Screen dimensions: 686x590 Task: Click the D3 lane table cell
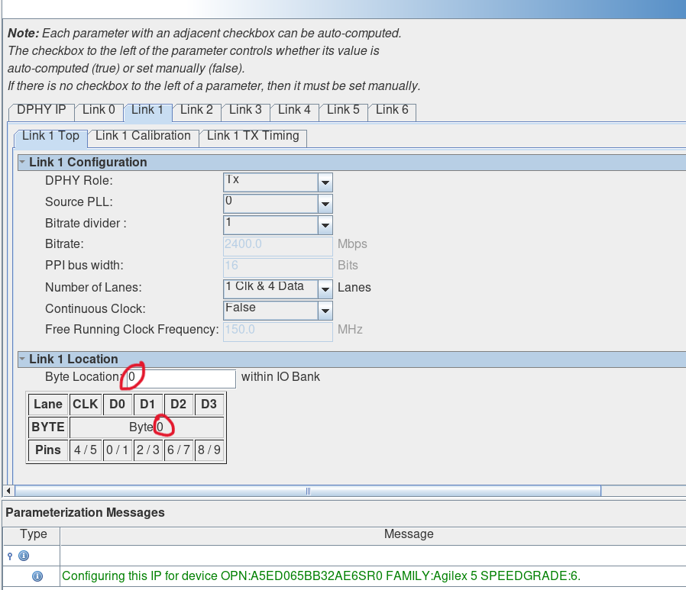click(x=209, y=405)
